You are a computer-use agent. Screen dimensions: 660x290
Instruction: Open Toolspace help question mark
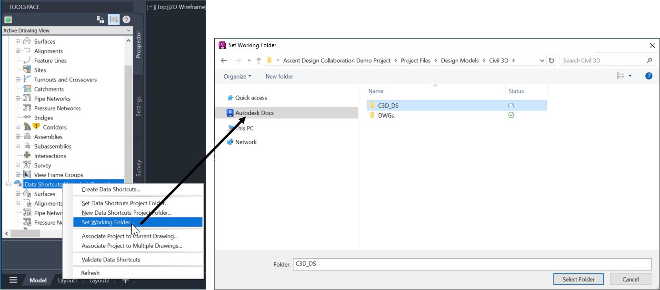tap(126, 20)
